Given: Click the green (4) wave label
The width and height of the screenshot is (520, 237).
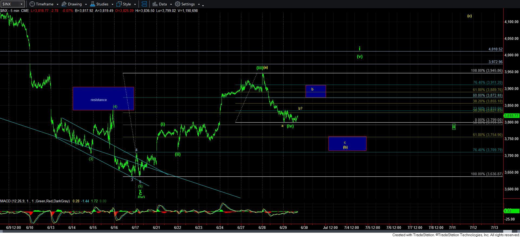Looking at the screenshot, I should tap(115, 107).
